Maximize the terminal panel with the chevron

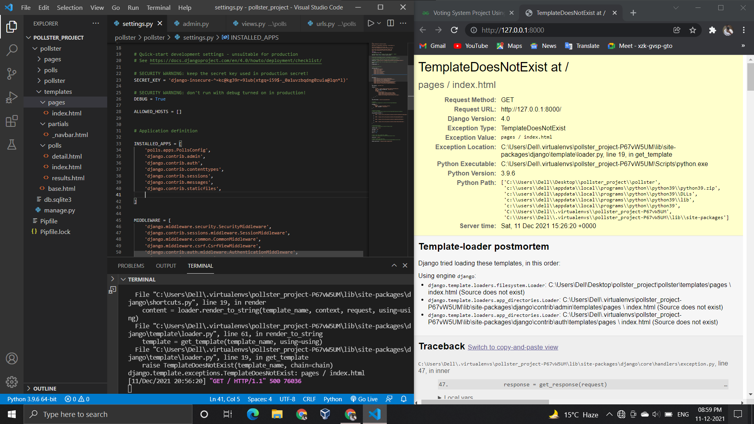pyautogui.click(x=394, y=265)
